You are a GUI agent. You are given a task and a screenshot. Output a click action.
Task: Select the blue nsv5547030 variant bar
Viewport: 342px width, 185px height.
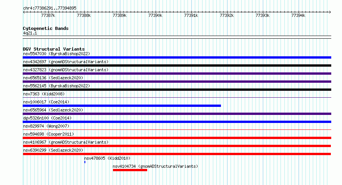coord(177,57)
